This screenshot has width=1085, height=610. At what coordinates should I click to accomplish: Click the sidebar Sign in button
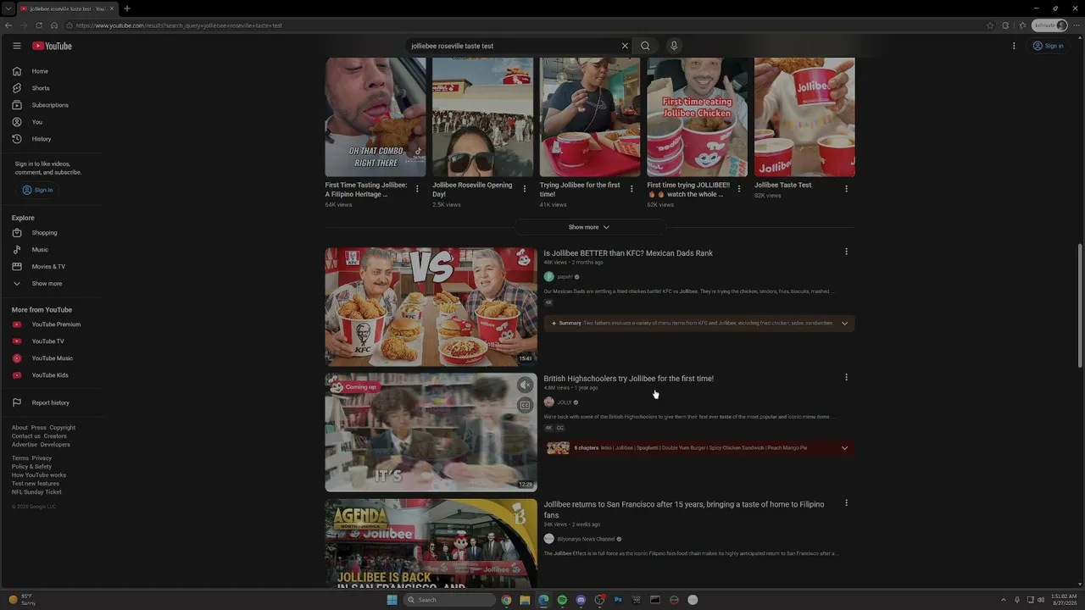[38, 190]
